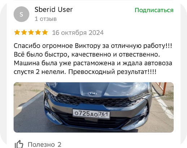Click the review line "Всё было быстро"
Screen dimensions: 187x148
(x=87, y=54)
